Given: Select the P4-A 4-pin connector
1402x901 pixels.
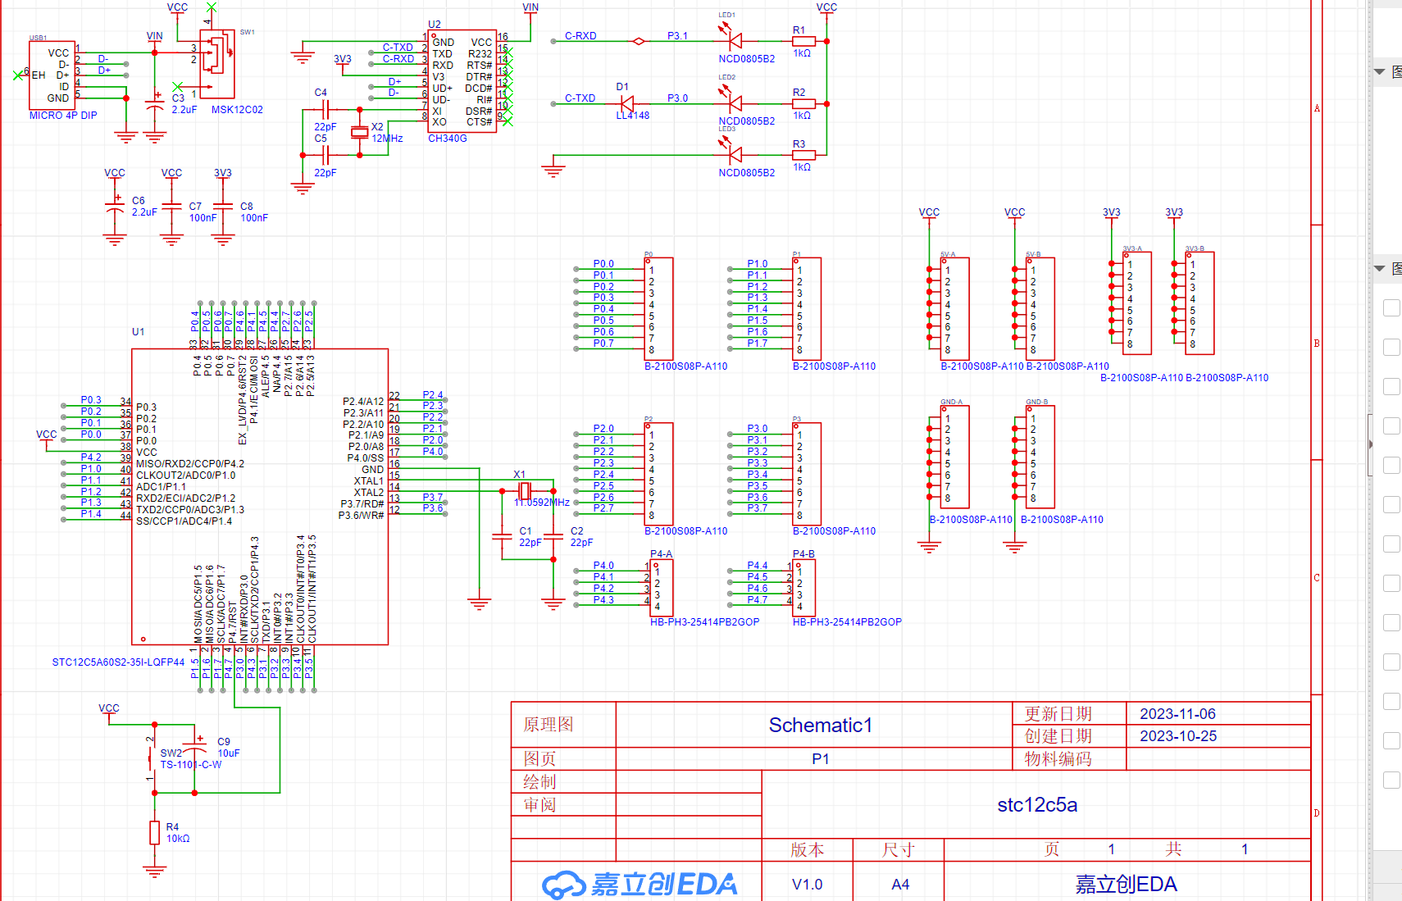Looking at the screenshot, I should 662,588.
